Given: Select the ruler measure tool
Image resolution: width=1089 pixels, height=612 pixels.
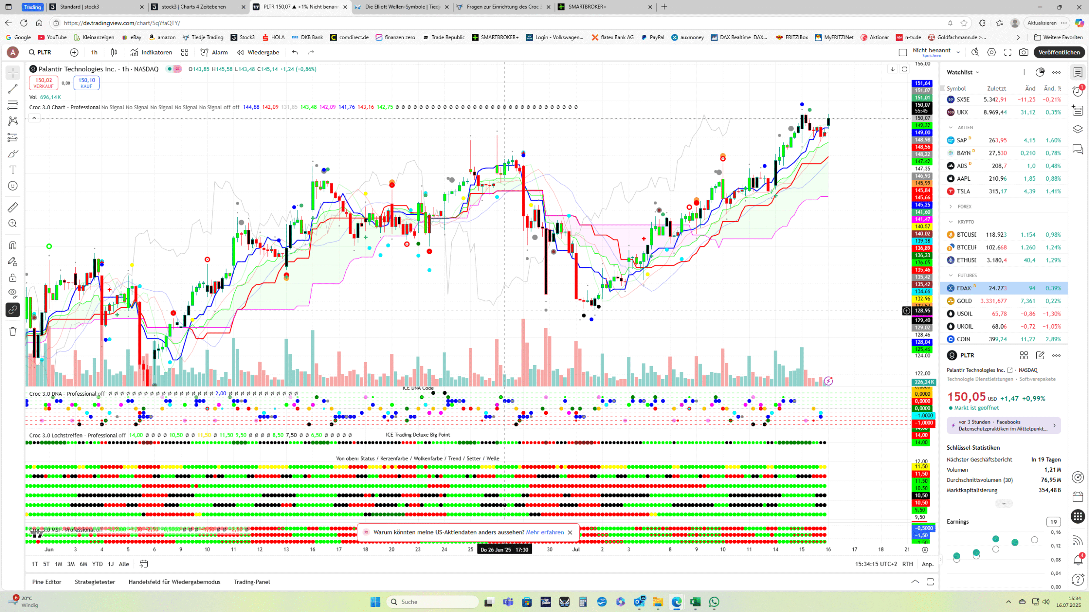Looking at the screenshot, I should pos(13,207).
